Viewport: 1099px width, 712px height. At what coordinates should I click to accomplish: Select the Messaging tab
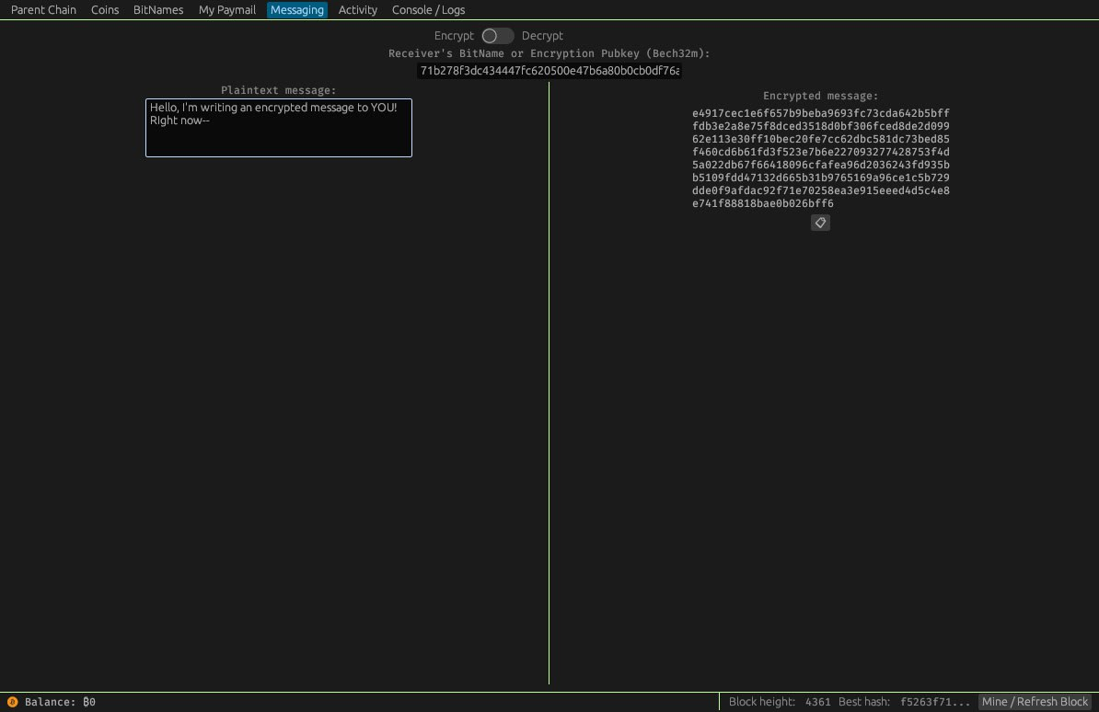[297, 10]
